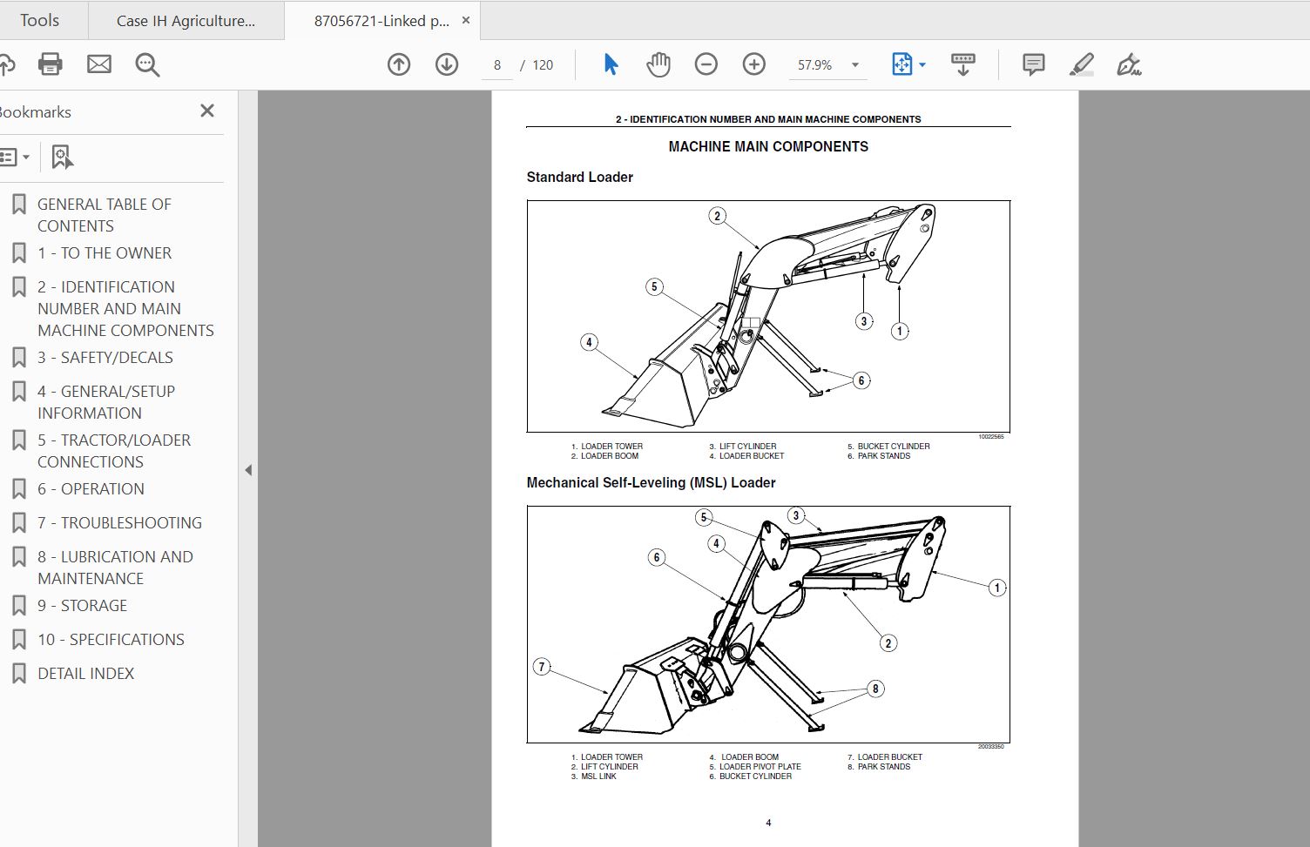The width and height of the screenshot is (1310, 847).
Task: Open the Sign document pen tool
Action: click(x=1130, y=64)
